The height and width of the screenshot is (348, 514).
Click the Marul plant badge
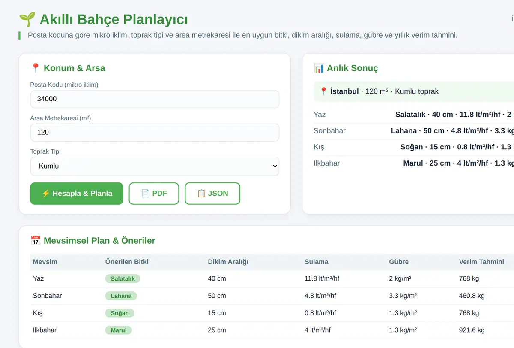tap(119, 330)
